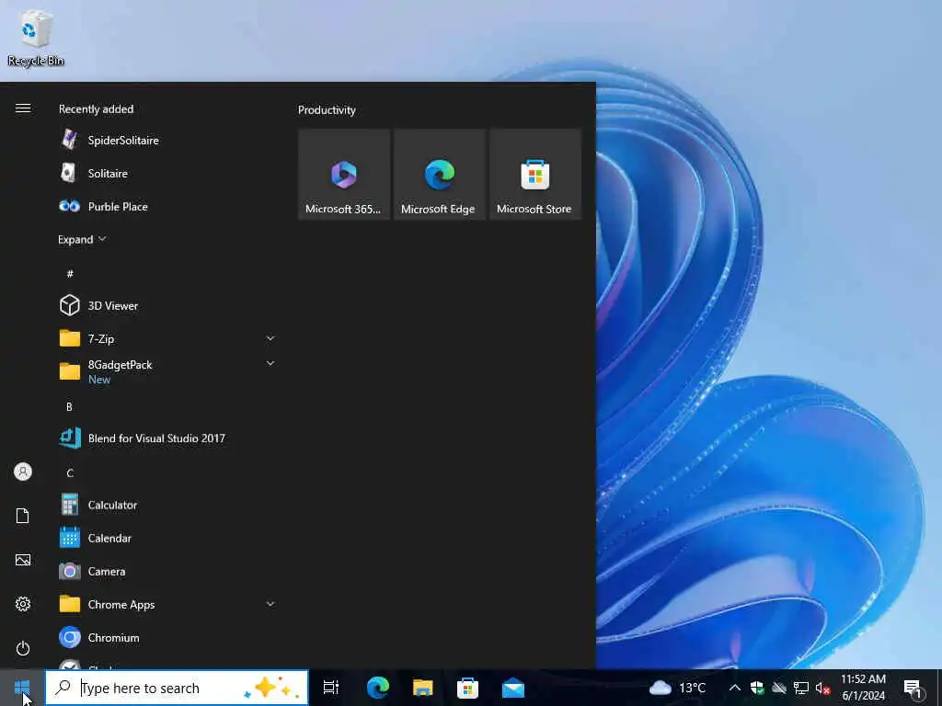Open Recycle Bin on the desktop
Viewport: 942px width, 706px height.
pos(36,39)
